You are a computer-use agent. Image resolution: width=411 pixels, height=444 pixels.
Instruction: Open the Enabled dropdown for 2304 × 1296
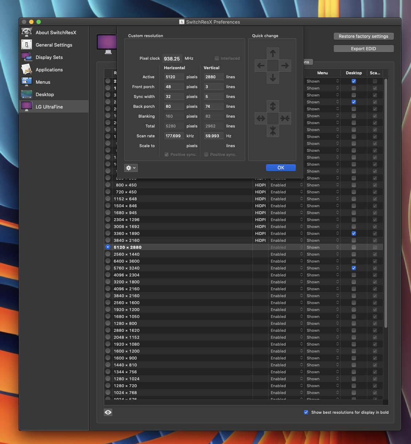pyautogui.click(x=286, y=220)
